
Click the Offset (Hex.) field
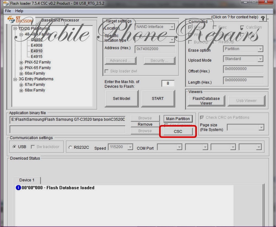click(243, 69)
